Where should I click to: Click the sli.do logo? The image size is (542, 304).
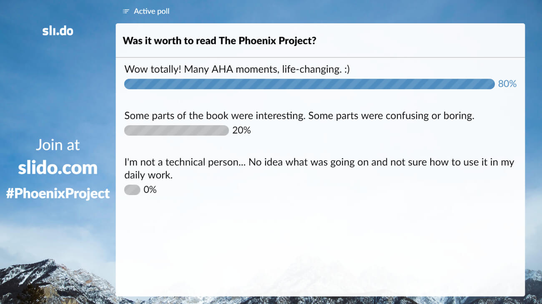click(x=58, y=31)
